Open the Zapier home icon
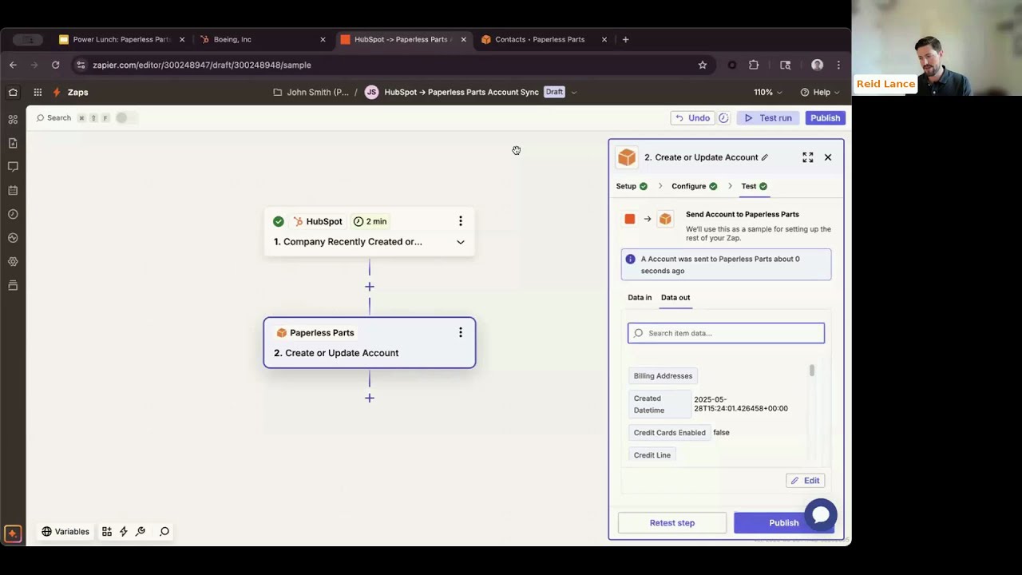This screenshot has height=575, width=1022. (x=13, y=92)
